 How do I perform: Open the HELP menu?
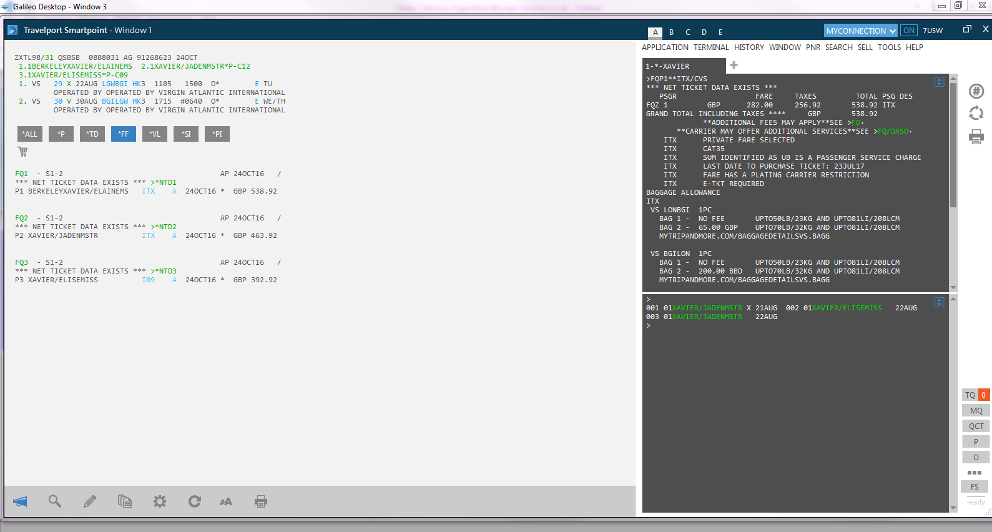tap(915, 47)
